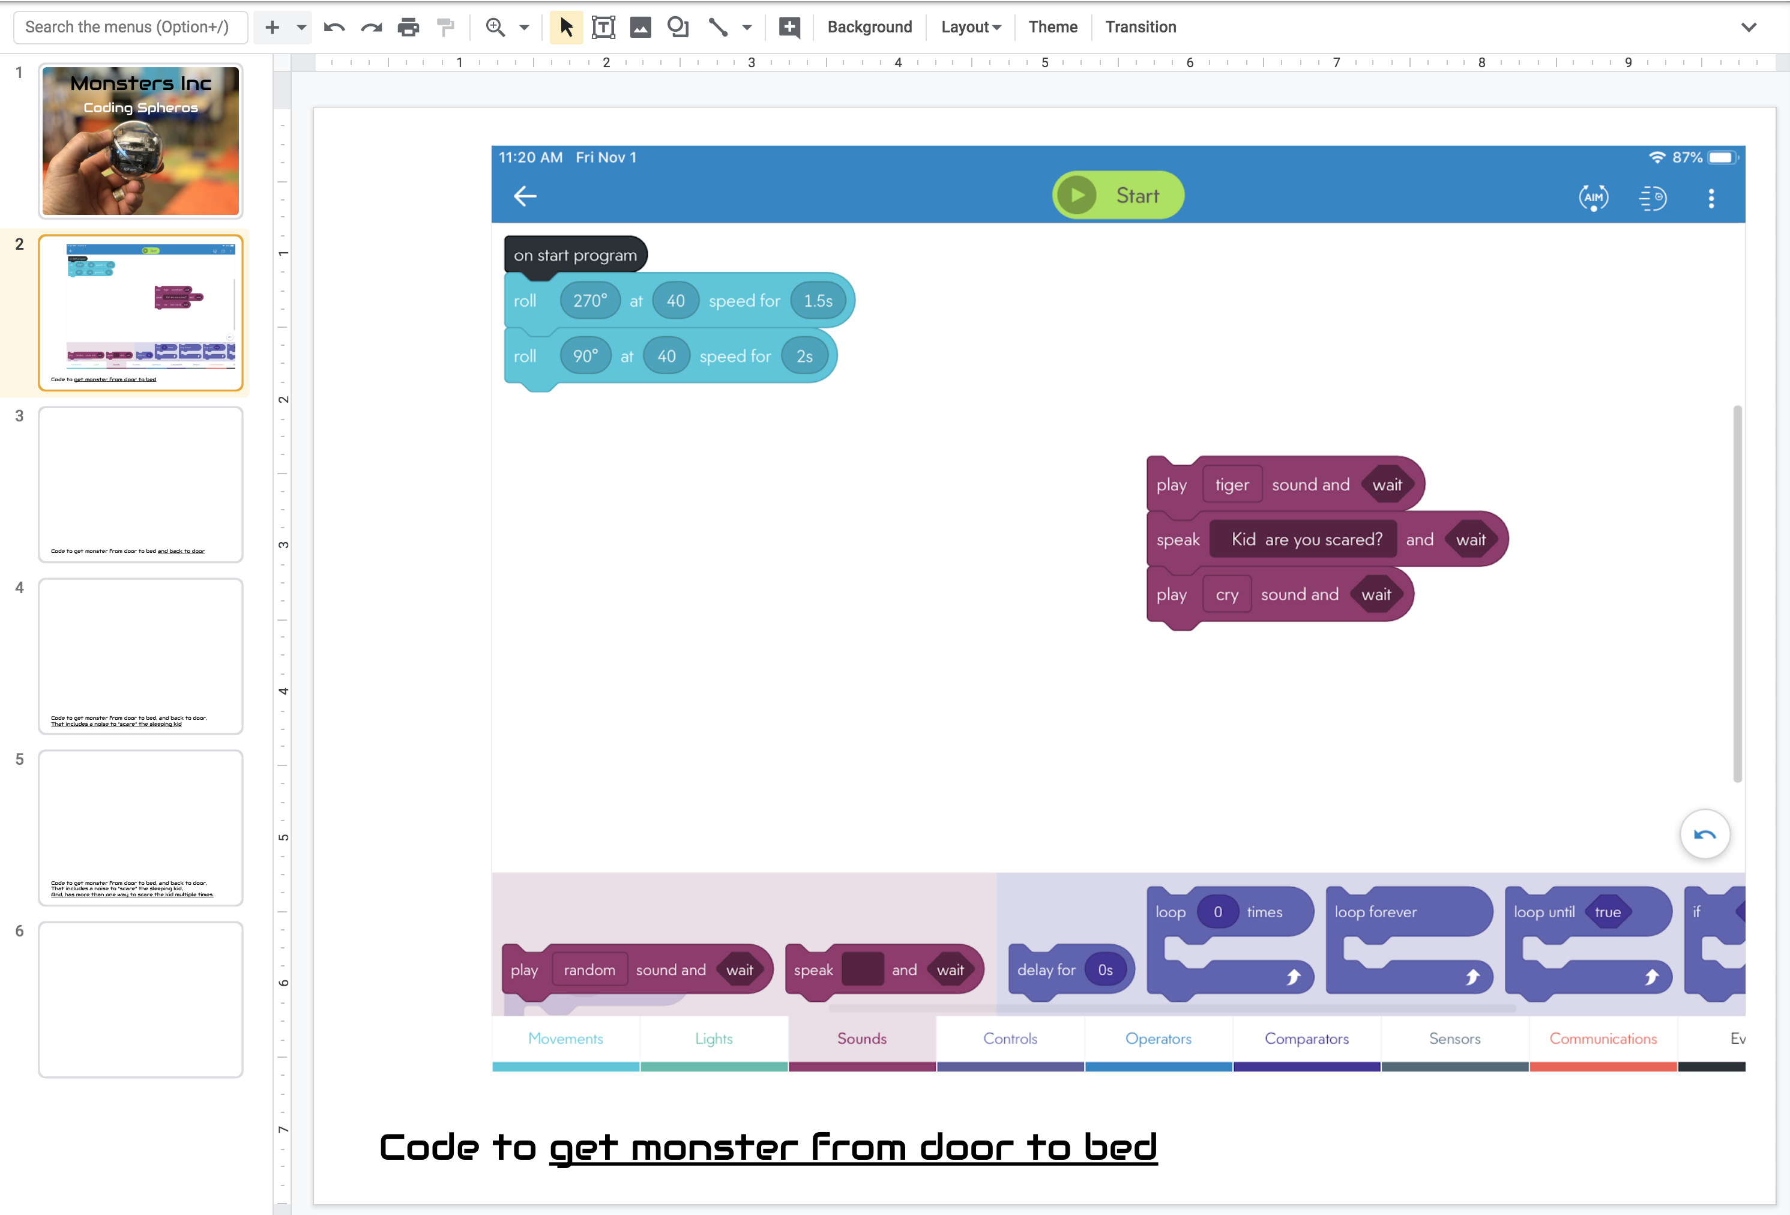
Task: Select the Text box tool
Action: (x=603, y=28)
